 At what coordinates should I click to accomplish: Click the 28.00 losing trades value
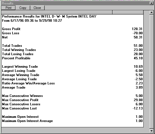coord(138,54)
